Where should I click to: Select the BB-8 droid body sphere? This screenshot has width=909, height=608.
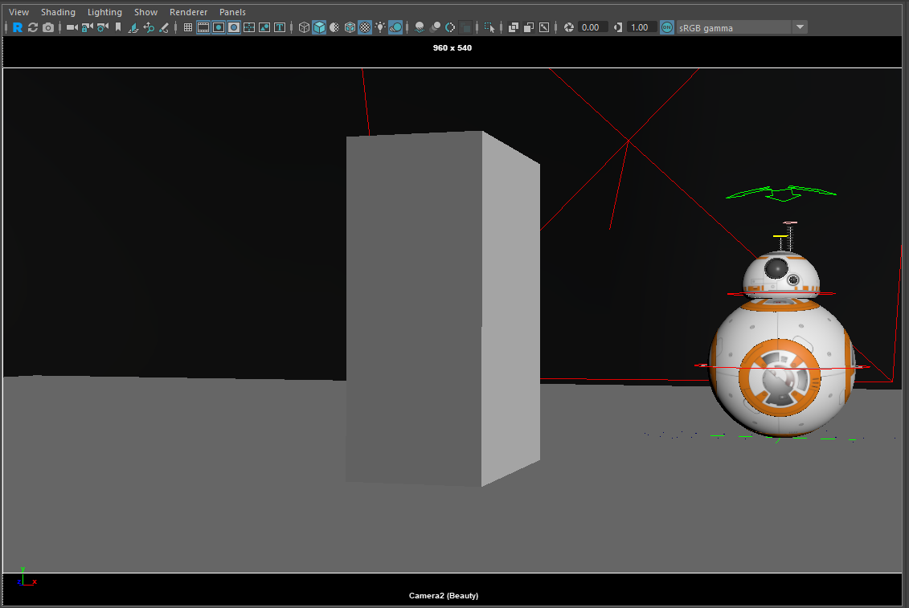(x=781, y=369)
